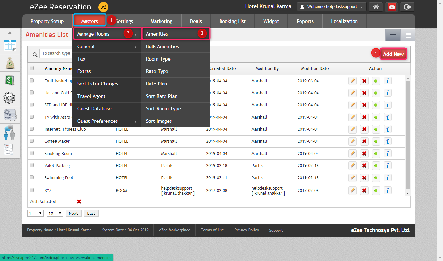Choose Travel Agent from Masters menu
Screen dimensions: 443x261
[x=107, y=96]
